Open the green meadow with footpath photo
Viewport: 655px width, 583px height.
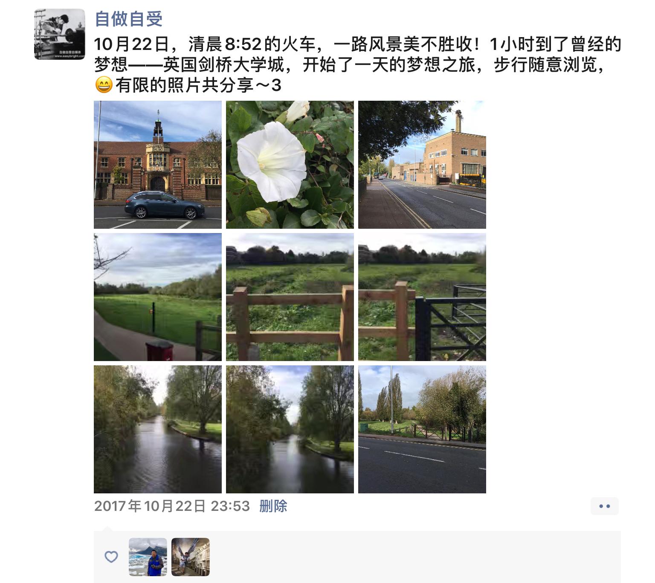[158, 297]
